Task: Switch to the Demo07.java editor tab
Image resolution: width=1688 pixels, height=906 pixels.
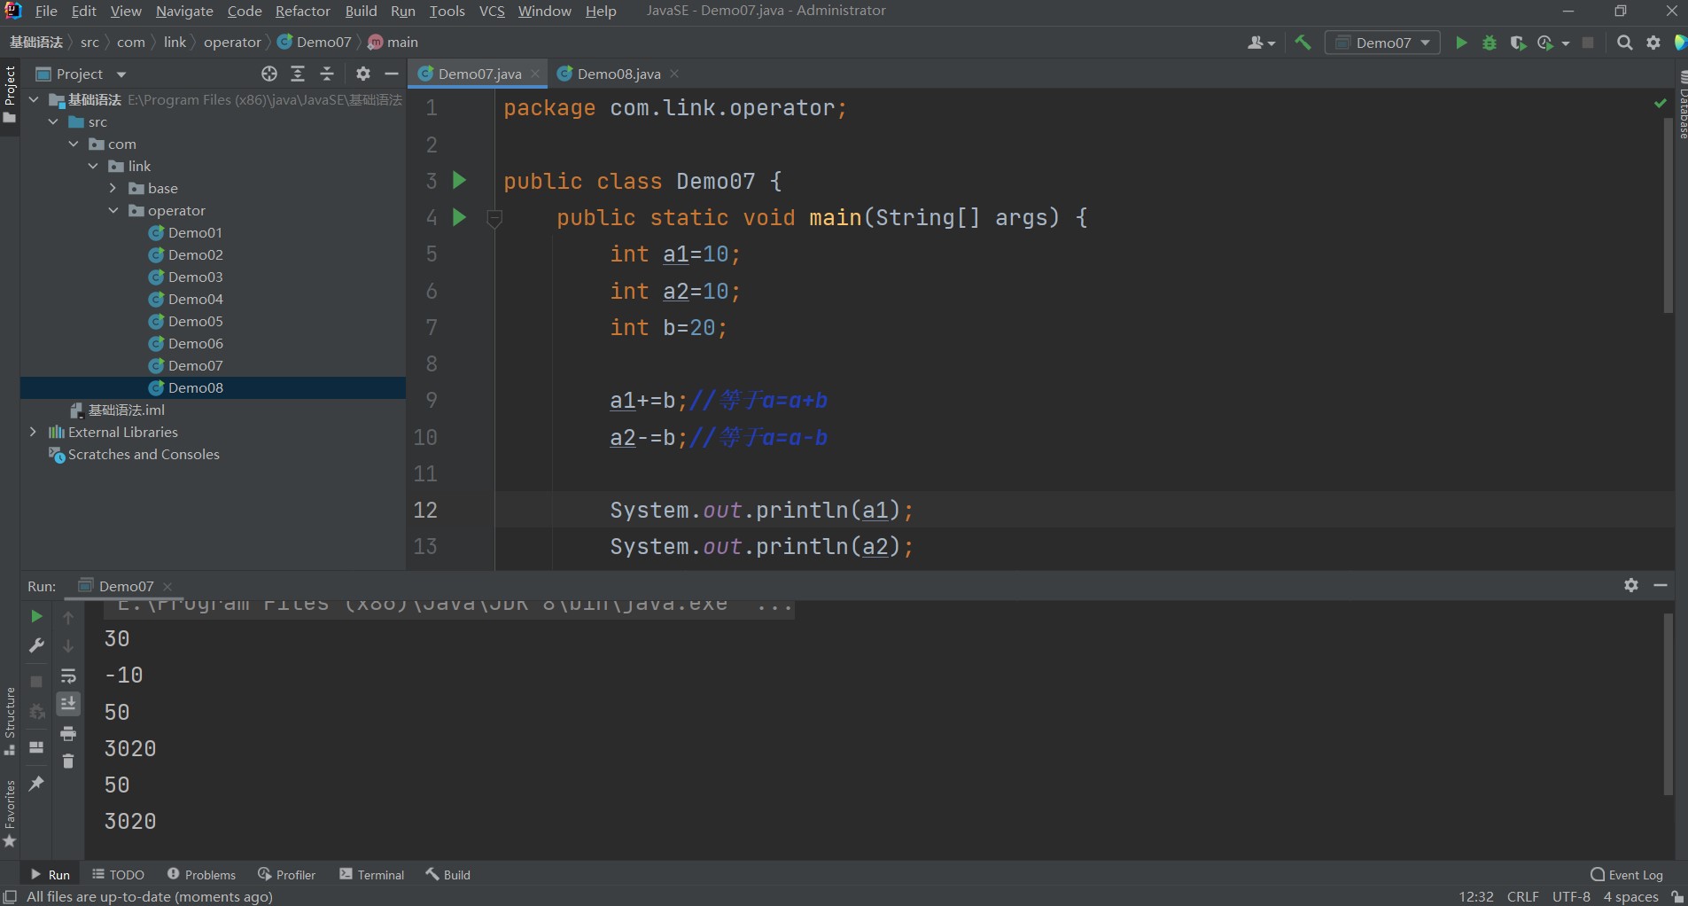Action: [x=479, y=74]
